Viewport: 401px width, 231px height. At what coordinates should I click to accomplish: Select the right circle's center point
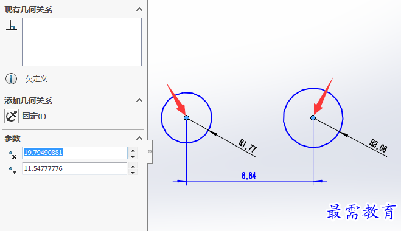click(313, 117)
